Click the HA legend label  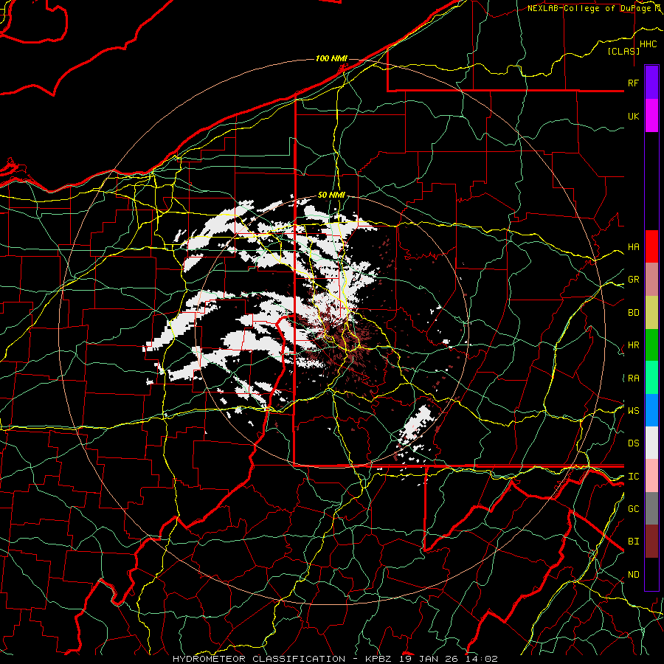coord(633,247)
